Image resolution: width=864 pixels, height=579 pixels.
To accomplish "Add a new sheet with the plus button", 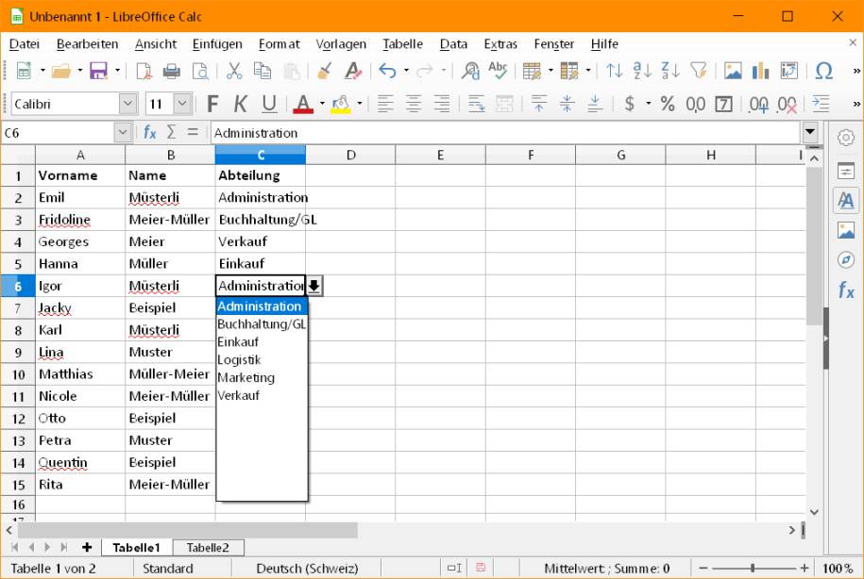I will click(86, 547).
